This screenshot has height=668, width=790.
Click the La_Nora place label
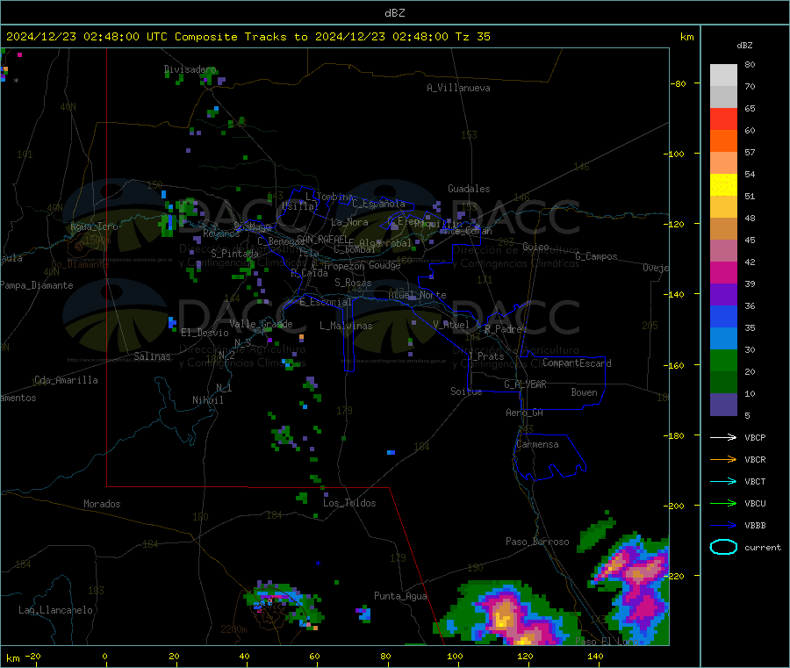(349, 222)
